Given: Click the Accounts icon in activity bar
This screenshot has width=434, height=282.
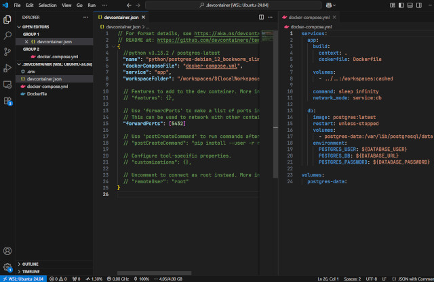Looking at the screenshot, I should point(7,250).
